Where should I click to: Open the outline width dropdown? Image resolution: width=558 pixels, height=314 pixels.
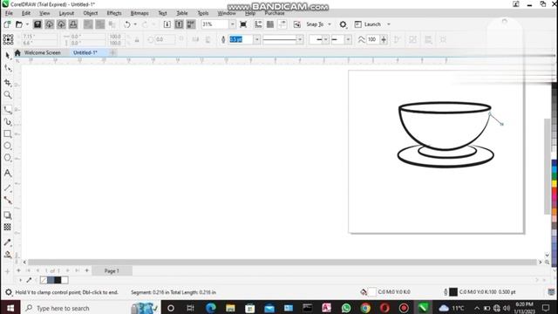[256, 39]
